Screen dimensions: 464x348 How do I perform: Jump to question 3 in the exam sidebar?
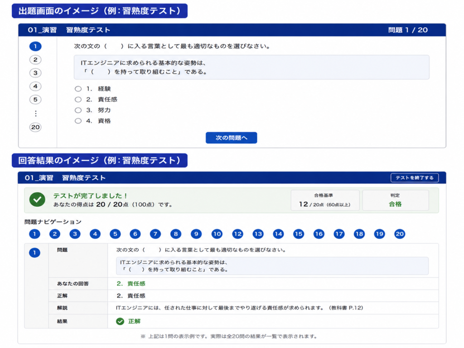tap(35, 73)
